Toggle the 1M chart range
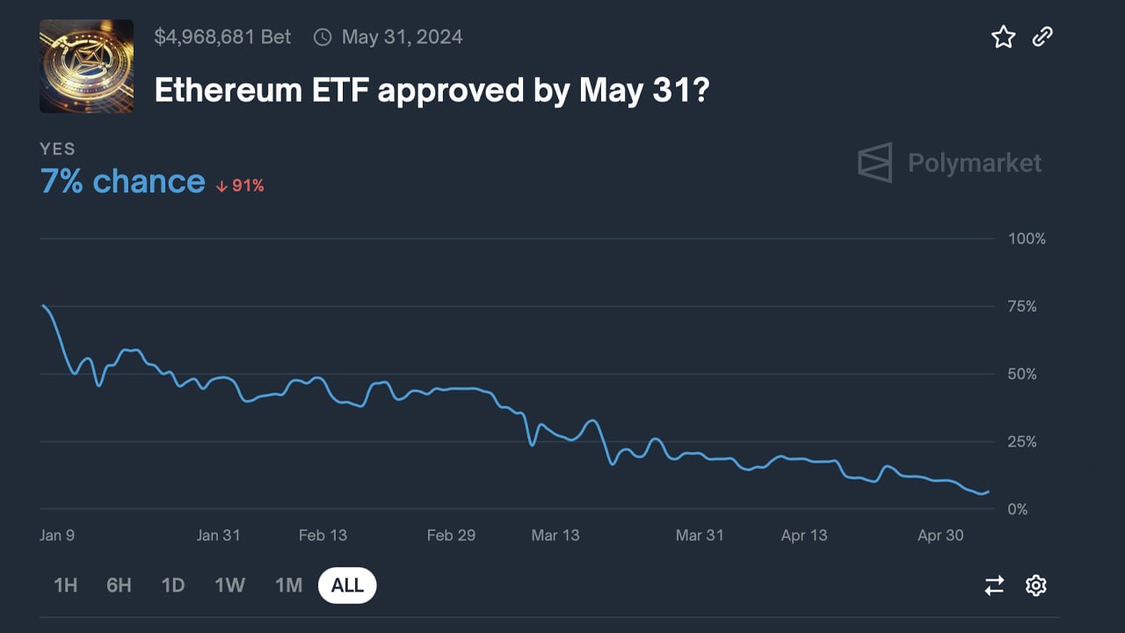 pos(287,585)
